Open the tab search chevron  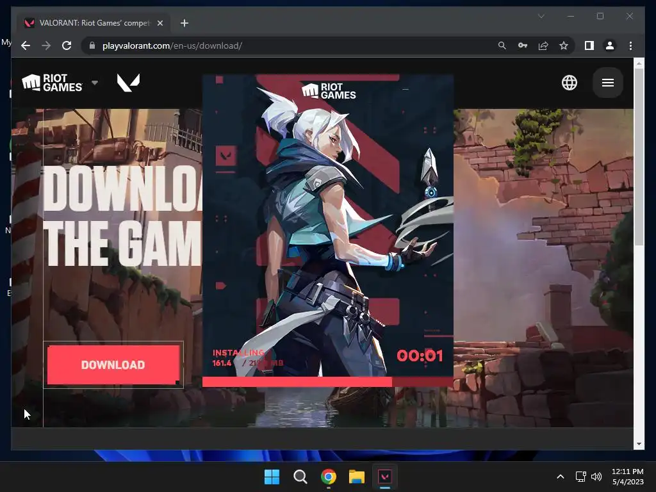click(541, 16)
